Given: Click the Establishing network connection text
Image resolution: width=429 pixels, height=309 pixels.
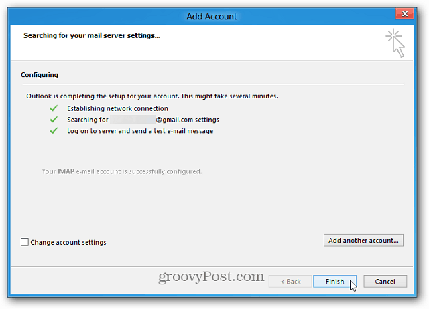Looking at the screenshot, I should point(118,108).
